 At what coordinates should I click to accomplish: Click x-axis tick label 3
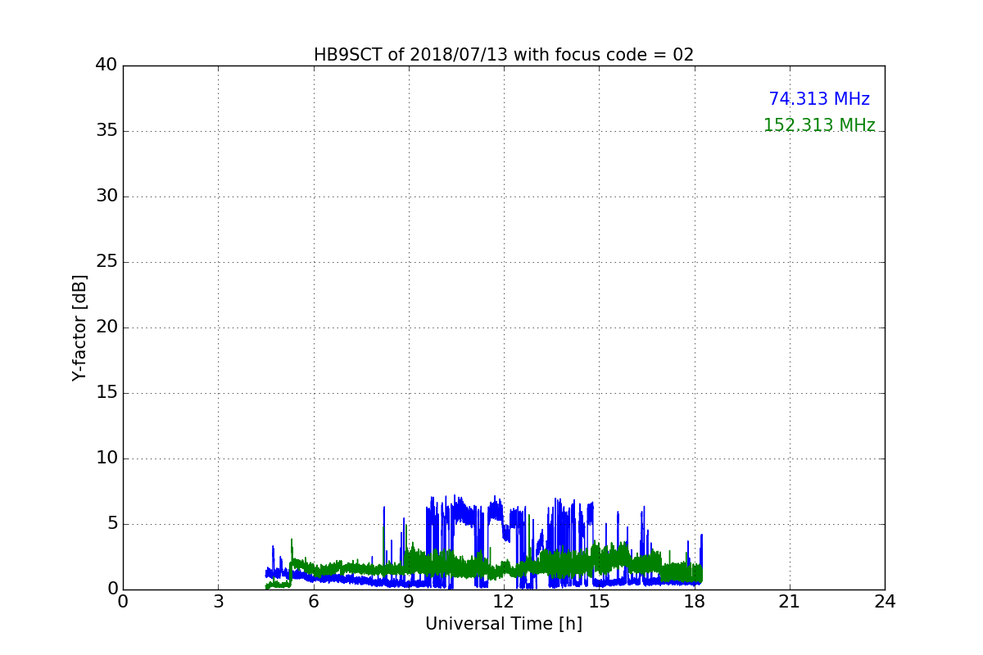coord(218,602)
